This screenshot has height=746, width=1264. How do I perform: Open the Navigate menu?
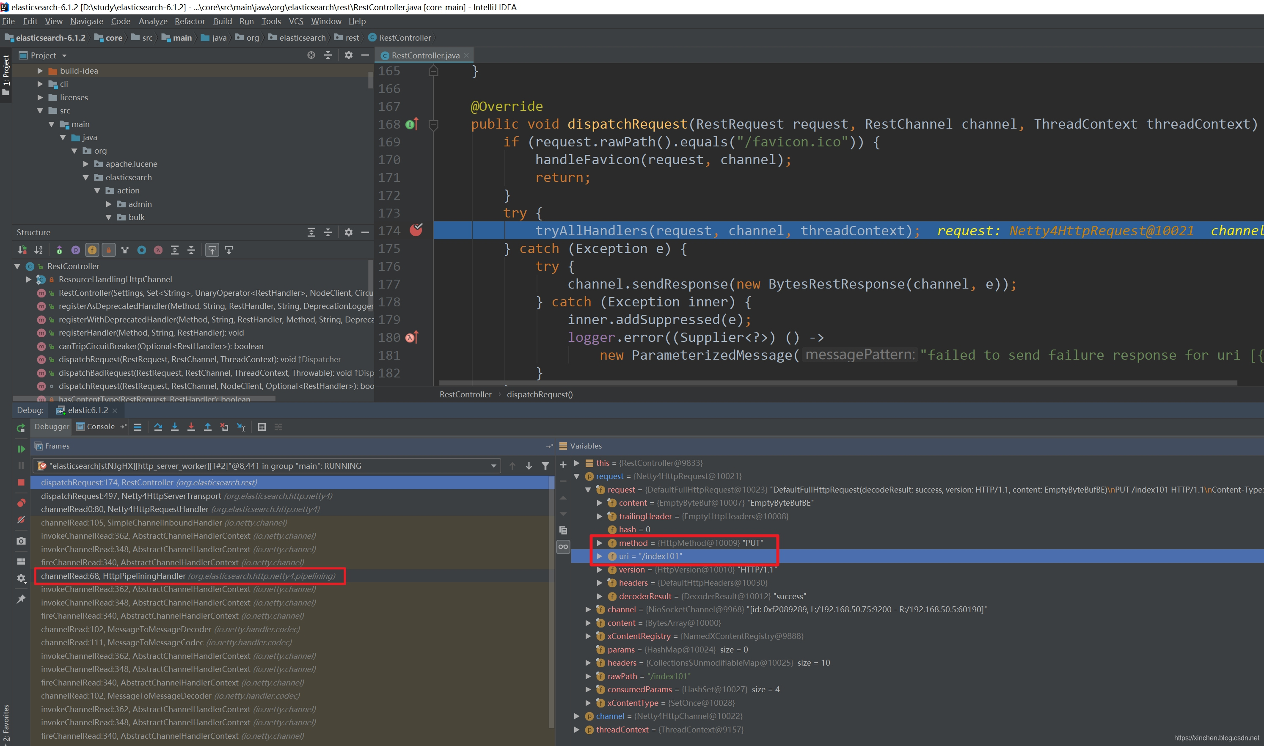pyautogui.click(x=86, y=21)
